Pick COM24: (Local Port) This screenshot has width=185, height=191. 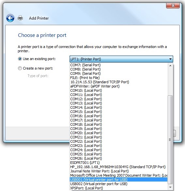[x=119, y=150]
